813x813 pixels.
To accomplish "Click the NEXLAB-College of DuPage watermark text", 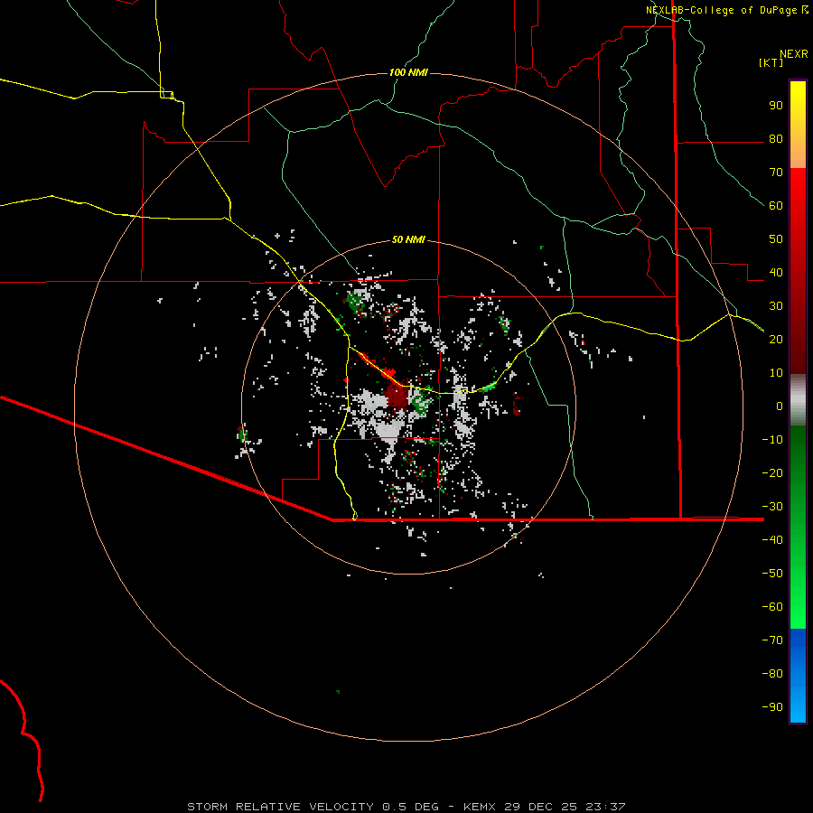I will pyautogui.click(x=721, y=10).
